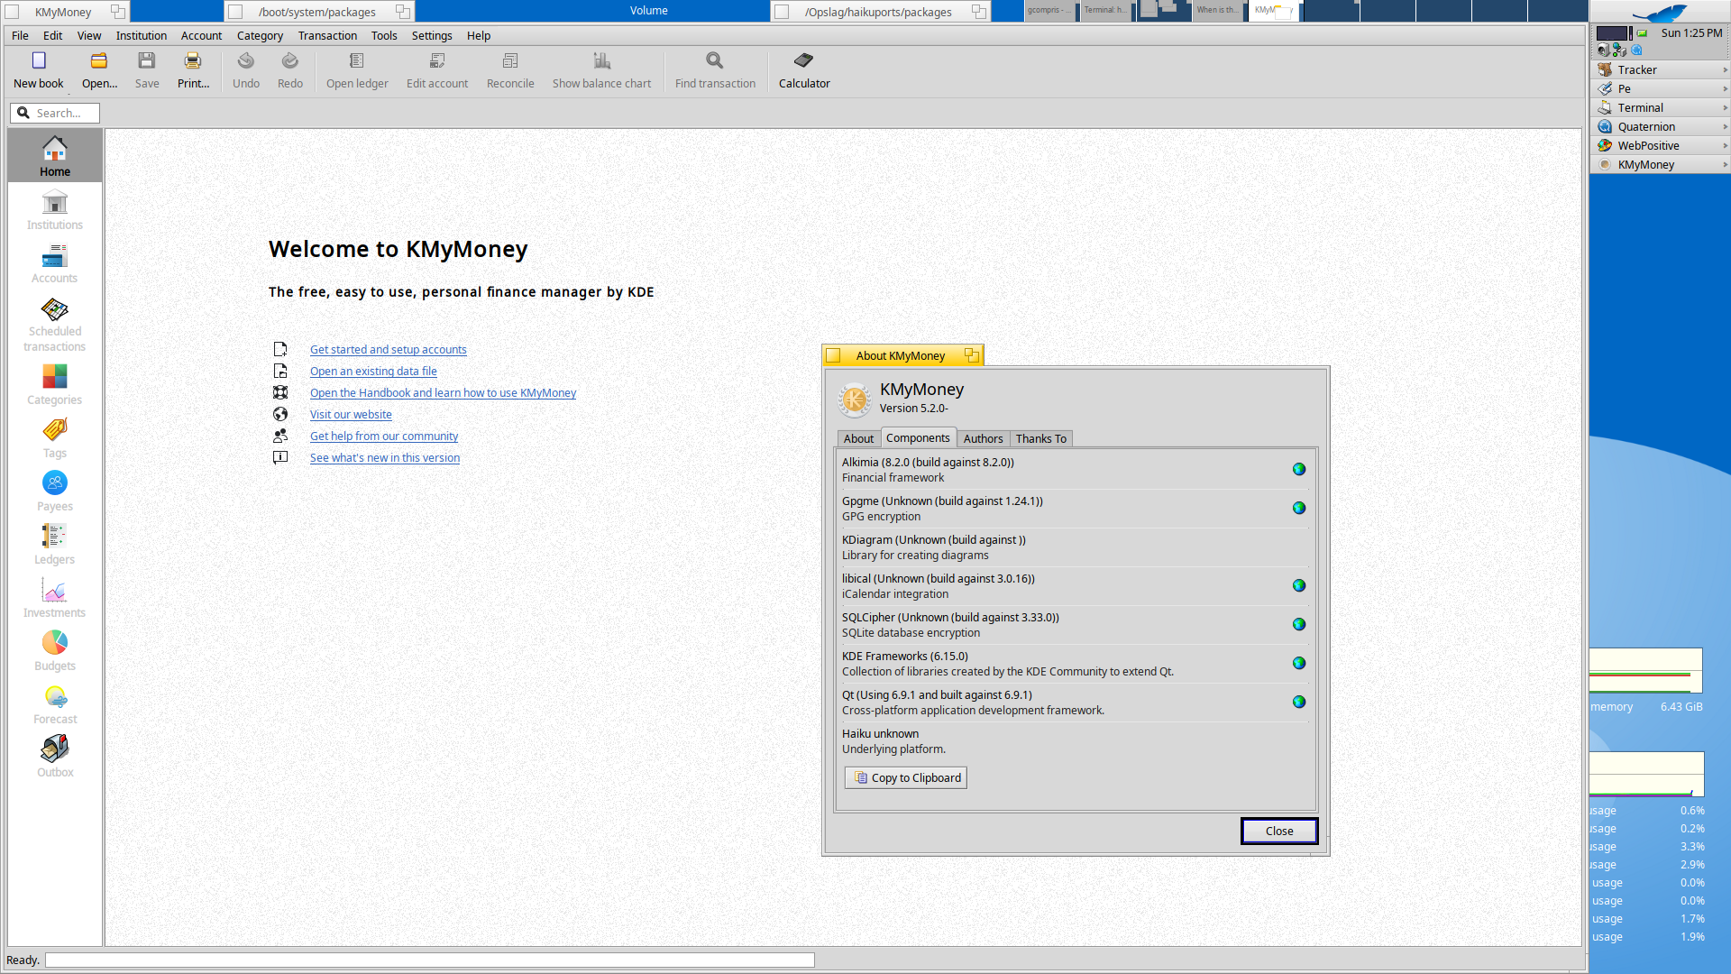
Task: Select the Budgets sidebar icon
Action: click(x=54, y=651)
